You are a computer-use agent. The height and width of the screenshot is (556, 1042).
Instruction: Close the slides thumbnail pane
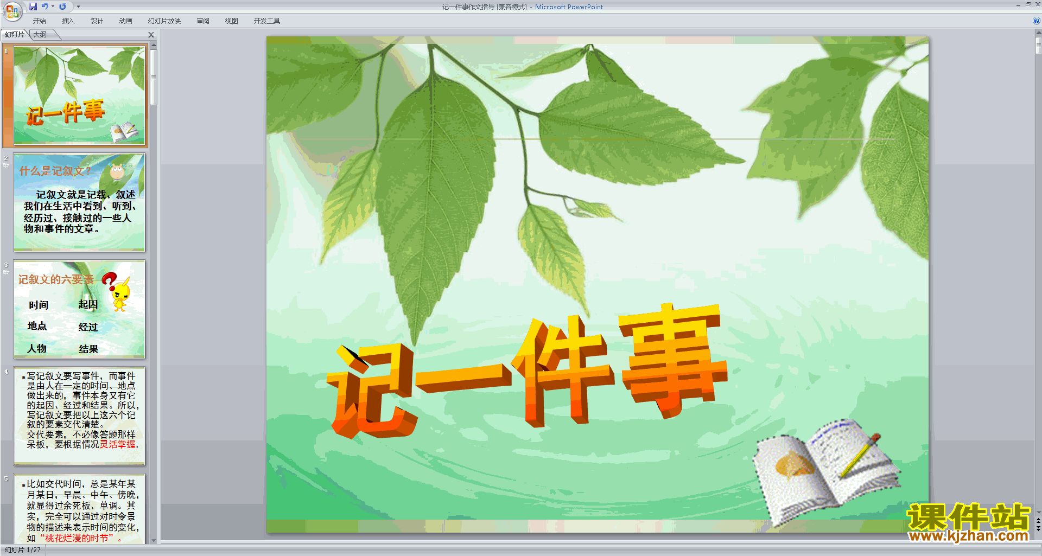(x=151, y=35)
